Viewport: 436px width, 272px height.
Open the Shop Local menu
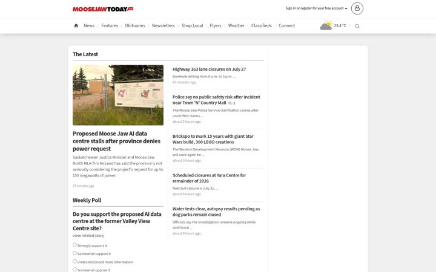[192, 25]
